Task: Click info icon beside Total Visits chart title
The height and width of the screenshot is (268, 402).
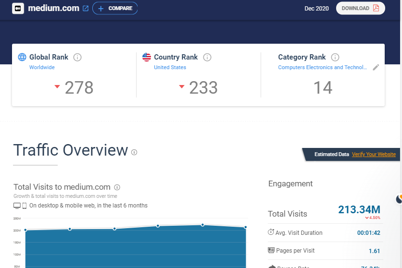Action: pyautogui.click(x=117, y=187)
